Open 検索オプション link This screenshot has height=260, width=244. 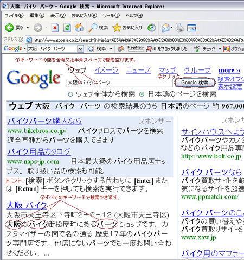click(x=231, y=79)
